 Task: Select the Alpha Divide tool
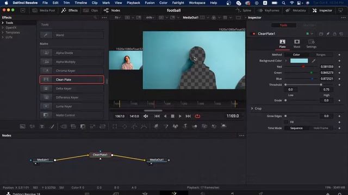(72, 53)
